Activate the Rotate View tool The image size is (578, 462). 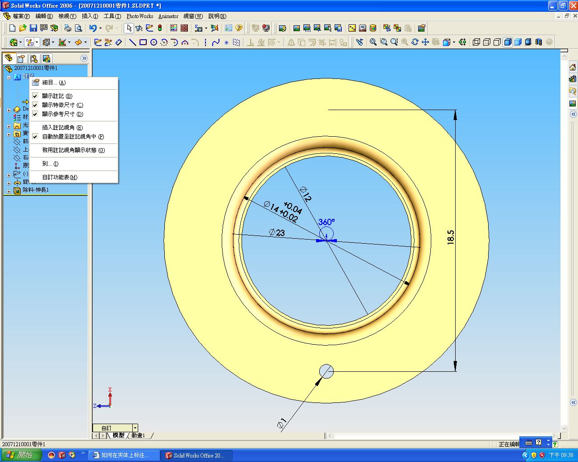(x=415, y=42)
